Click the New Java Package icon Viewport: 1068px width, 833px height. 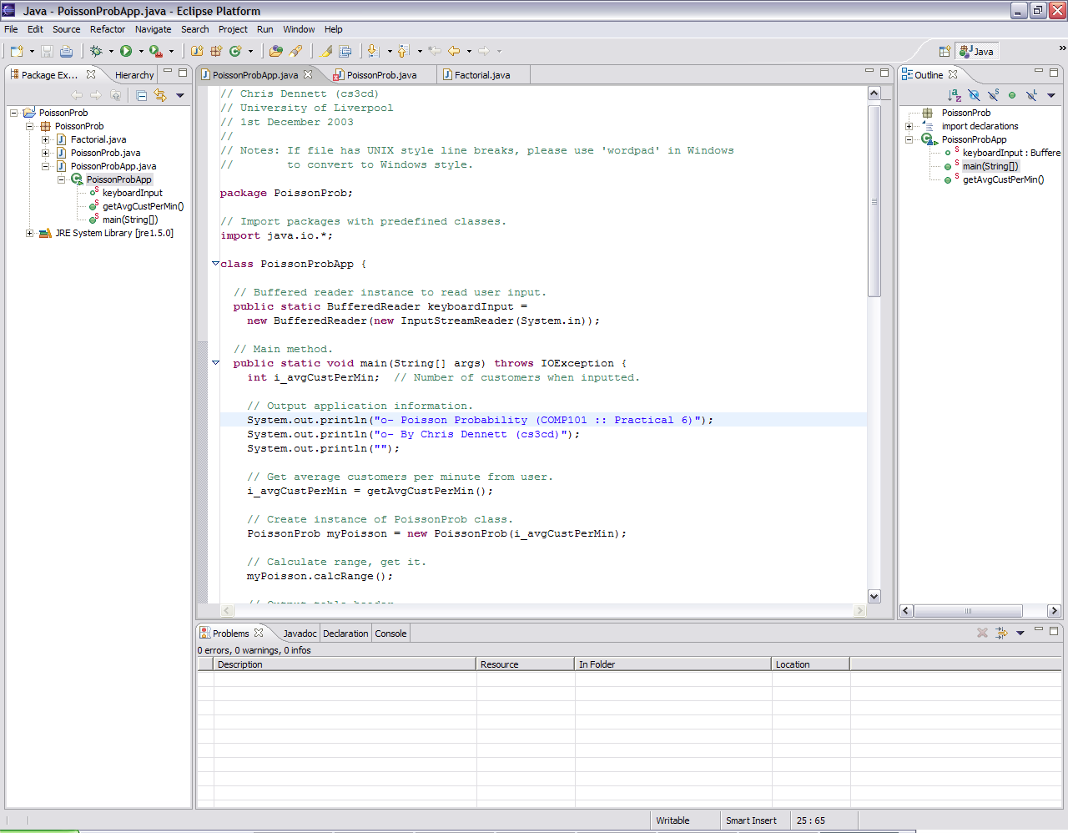(x=216, y=51)
